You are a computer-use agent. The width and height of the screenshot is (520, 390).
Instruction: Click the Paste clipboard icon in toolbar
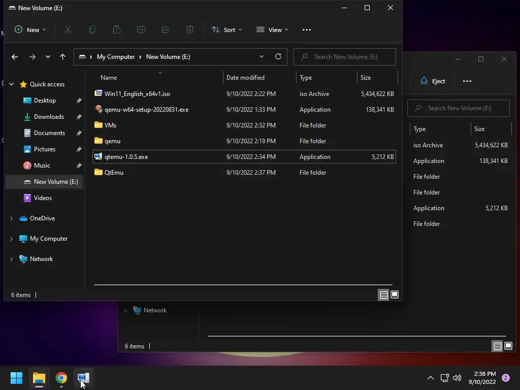point(117,30)
